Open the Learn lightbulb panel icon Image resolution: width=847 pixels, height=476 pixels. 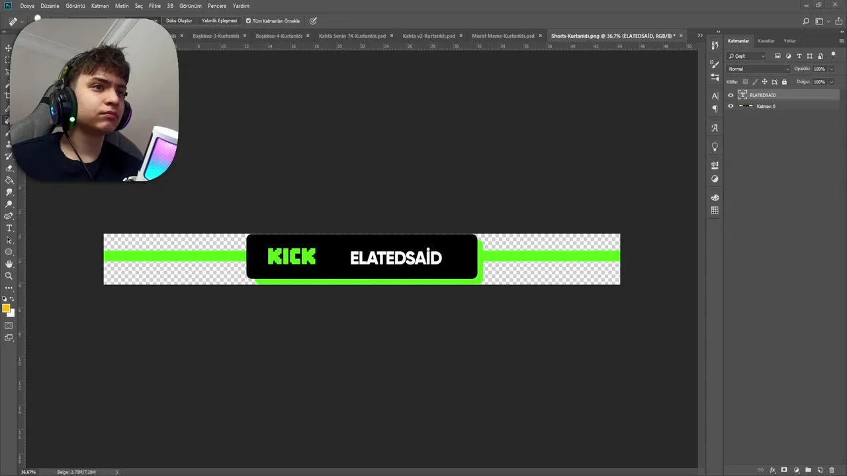(x=715, y=147)
